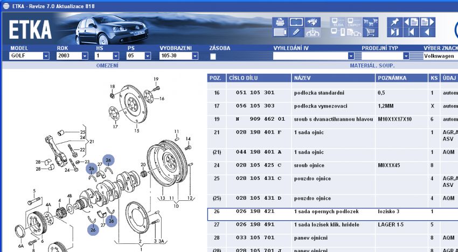Image resolution: width=458 pixels, height=252 pixels.
Task: Click the OMEZENÍ label
Action: tap(107, 65)
